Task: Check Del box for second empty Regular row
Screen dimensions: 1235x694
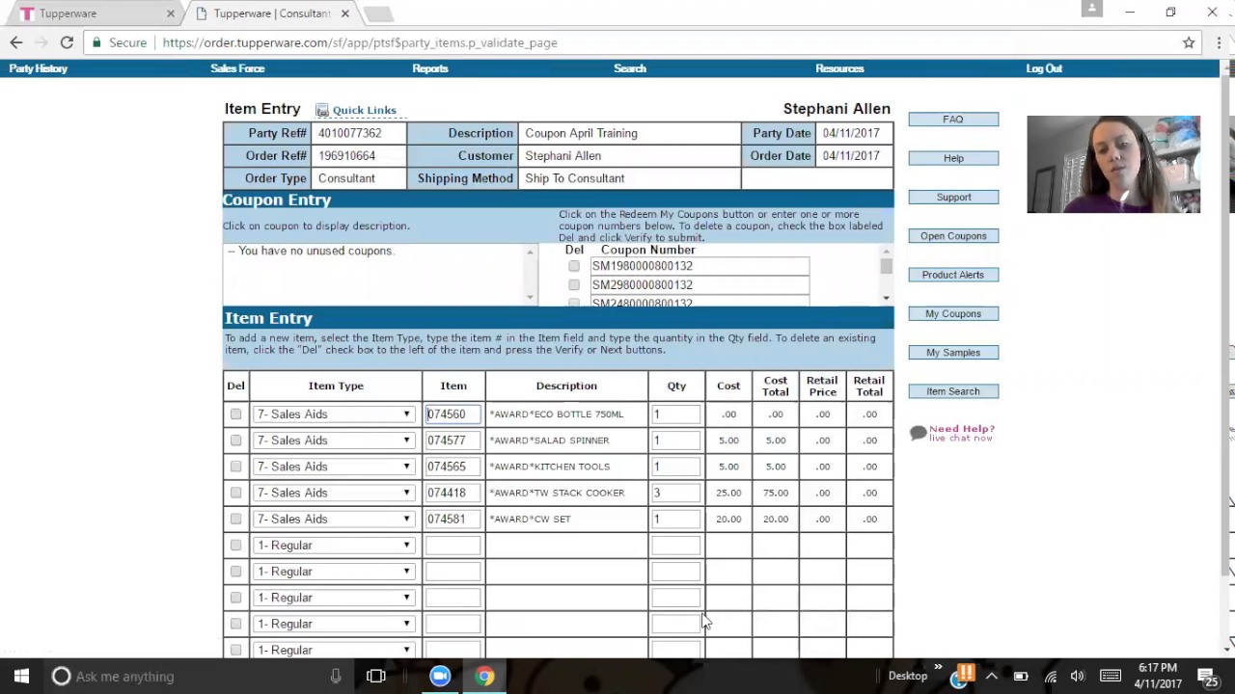Action: point(235,572)
